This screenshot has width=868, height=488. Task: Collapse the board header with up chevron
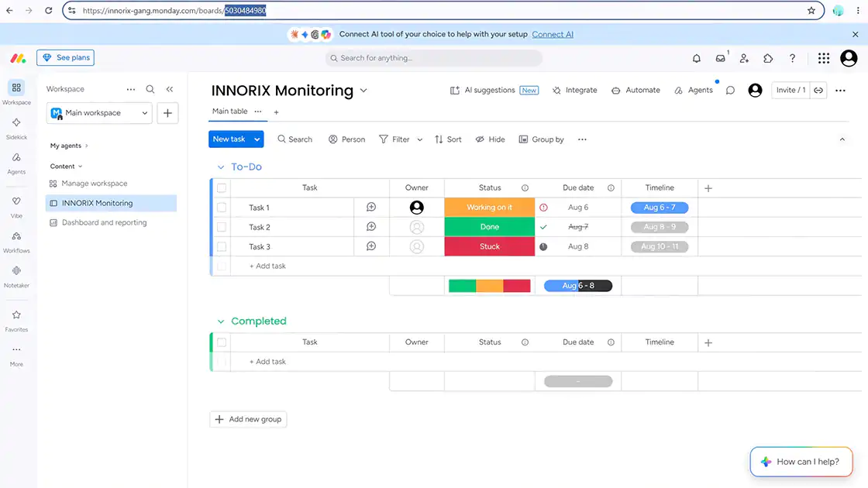(842, 139)
